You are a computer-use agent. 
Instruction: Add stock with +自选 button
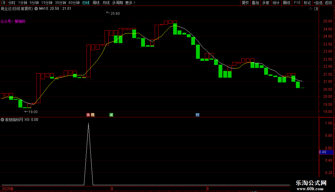coord(318,3)
